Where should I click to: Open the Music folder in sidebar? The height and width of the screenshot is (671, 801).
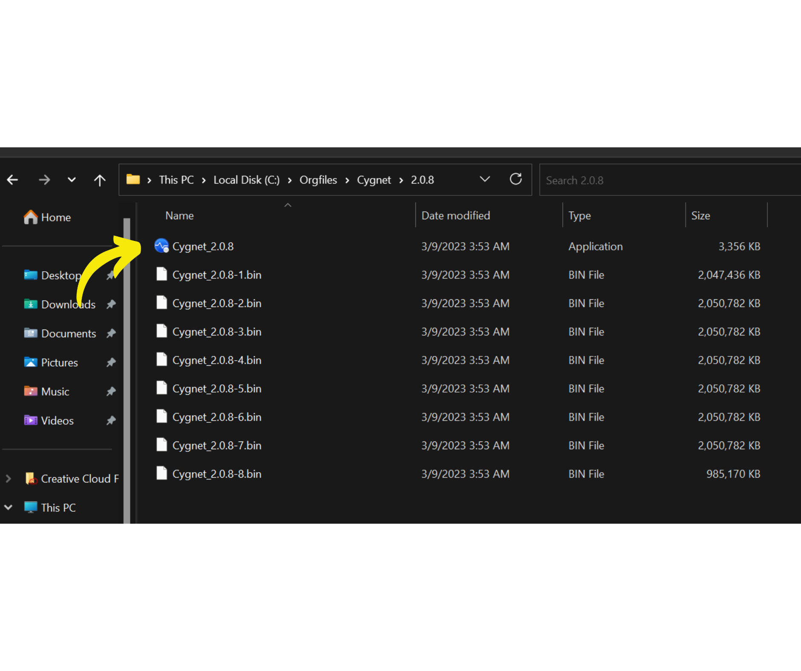point(55,391)
